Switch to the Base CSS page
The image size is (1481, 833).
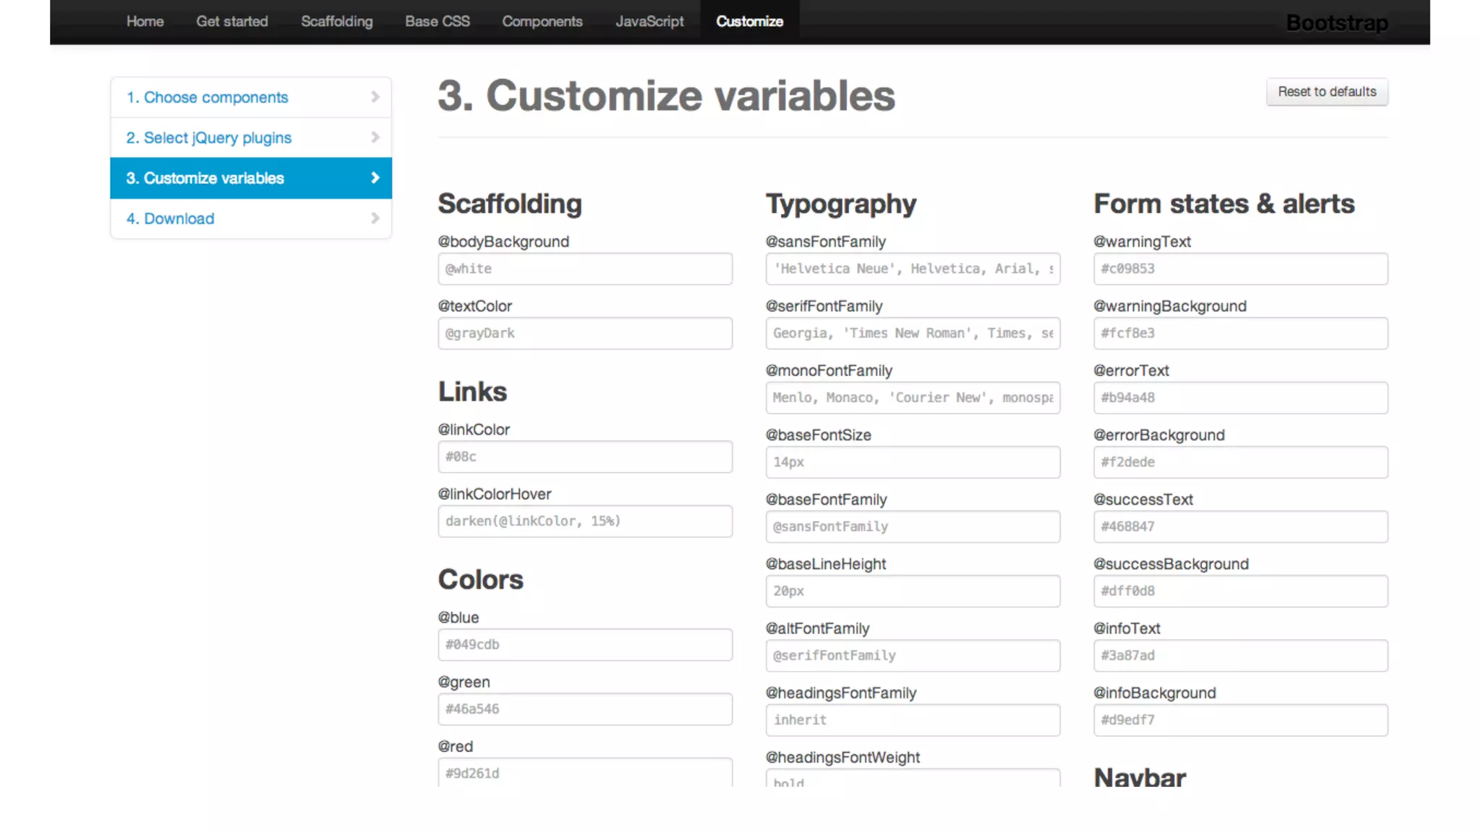[x=438, y=22]
